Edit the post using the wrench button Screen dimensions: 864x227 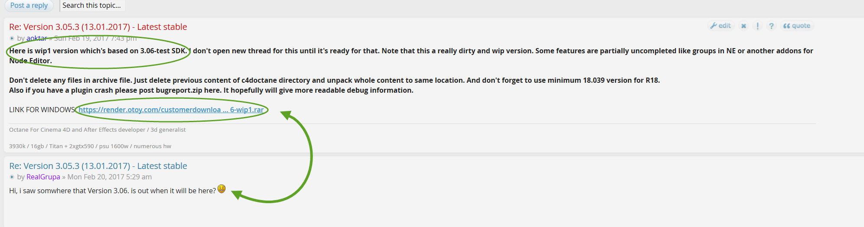pyautogui.click(x=721, y=26)
